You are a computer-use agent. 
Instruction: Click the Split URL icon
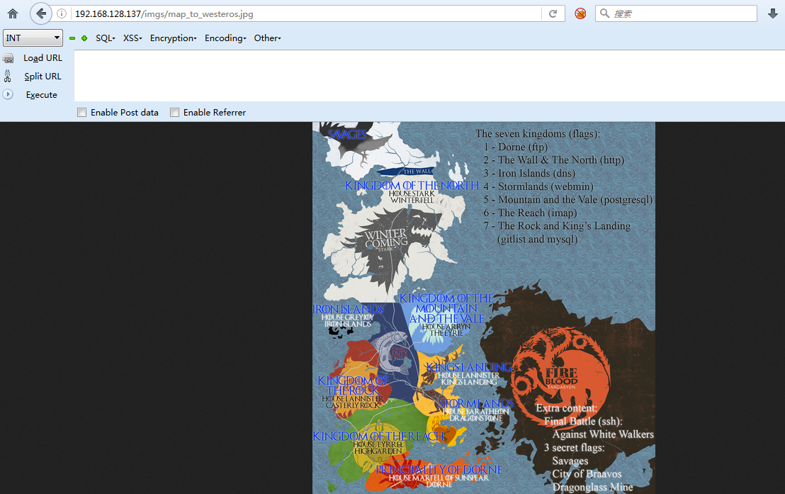8,76
